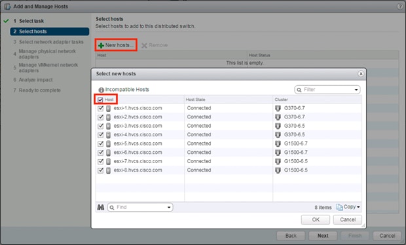Click the Copy documents icon

coord(339,207)
